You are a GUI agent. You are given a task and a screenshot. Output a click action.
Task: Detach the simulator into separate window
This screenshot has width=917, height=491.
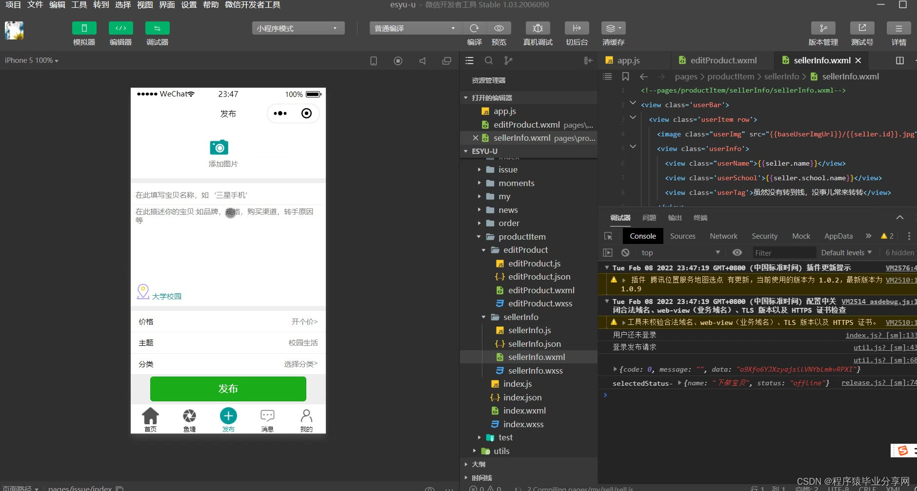(x=447, y=61)
